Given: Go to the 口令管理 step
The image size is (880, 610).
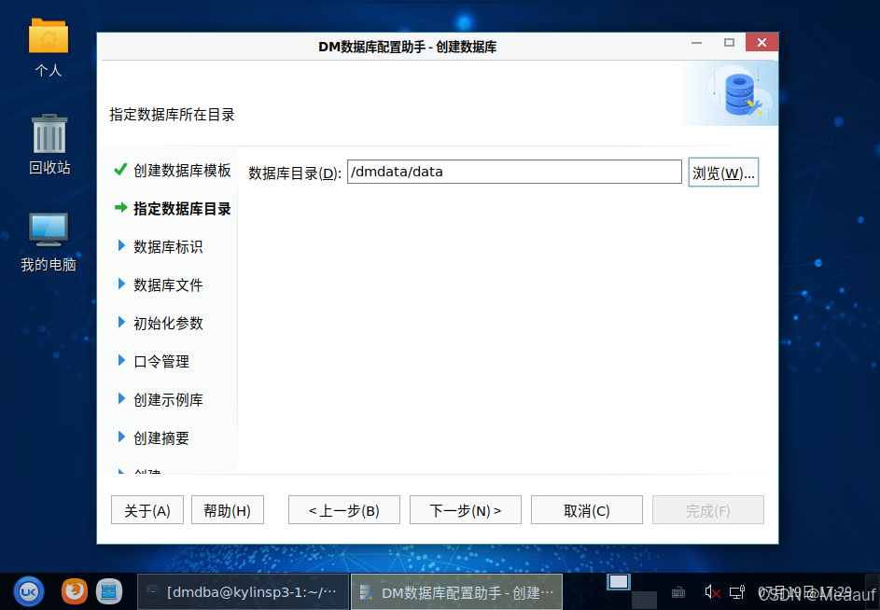Looking at the screenshot, I should [x=161, y=361].
